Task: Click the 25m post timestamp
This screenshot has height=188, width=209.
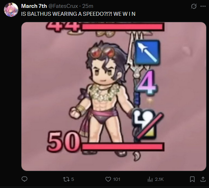Action: [88, 6]
